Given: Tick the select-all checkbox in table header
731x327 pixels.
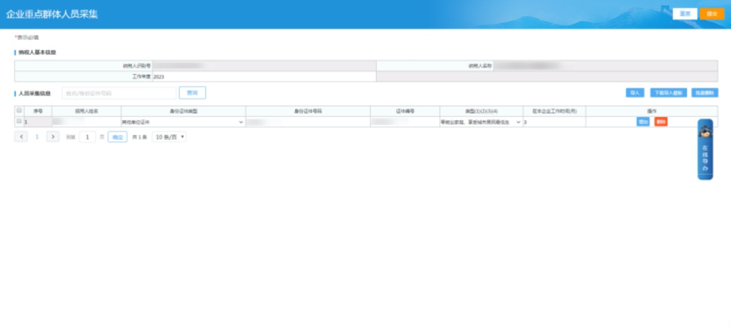Looking at the screenshot, I should (x=19, y=111).
